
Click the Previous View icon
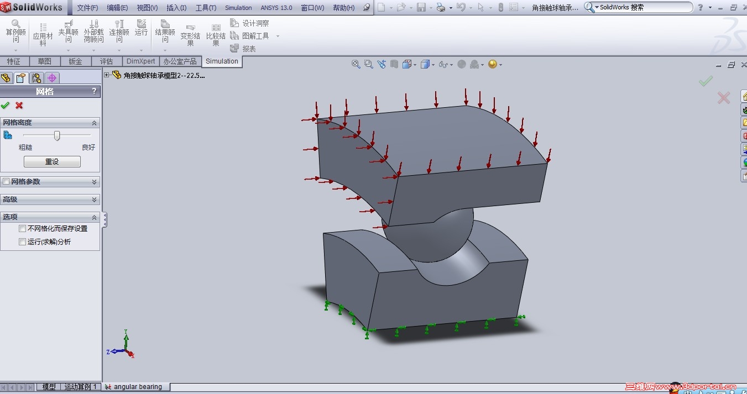382,64
